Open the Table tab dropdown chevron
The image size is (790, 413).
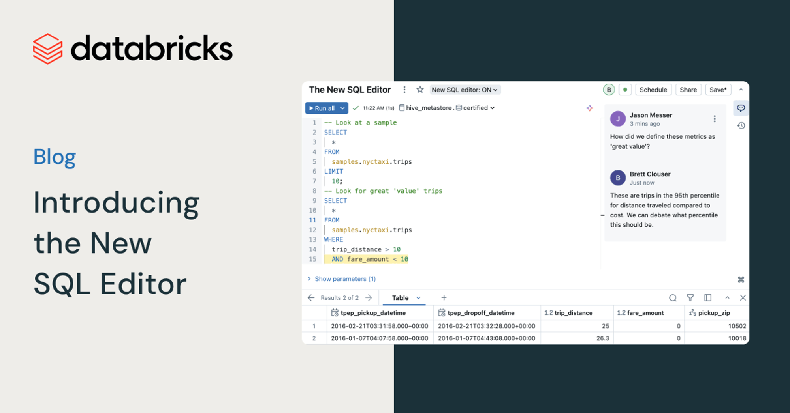418,298
